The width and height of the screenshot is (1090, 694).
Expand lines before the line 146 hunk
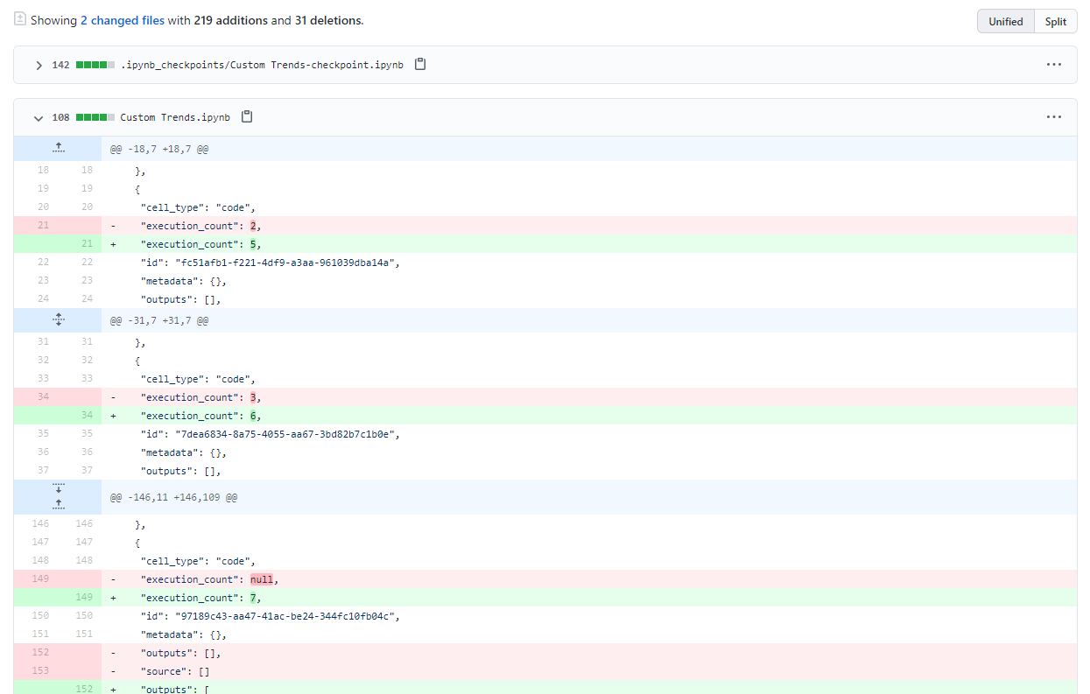(58, 504)
